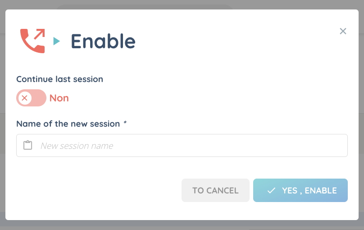Screen dimensions: 364x230
Task: Click the "Continue last session" label
Action: (x=59, y=79)
